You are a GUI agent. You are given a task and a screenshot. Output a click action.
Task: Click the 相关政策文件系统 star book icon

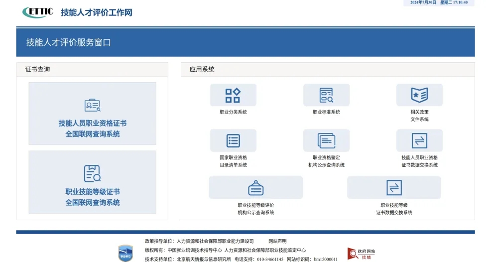419,95
